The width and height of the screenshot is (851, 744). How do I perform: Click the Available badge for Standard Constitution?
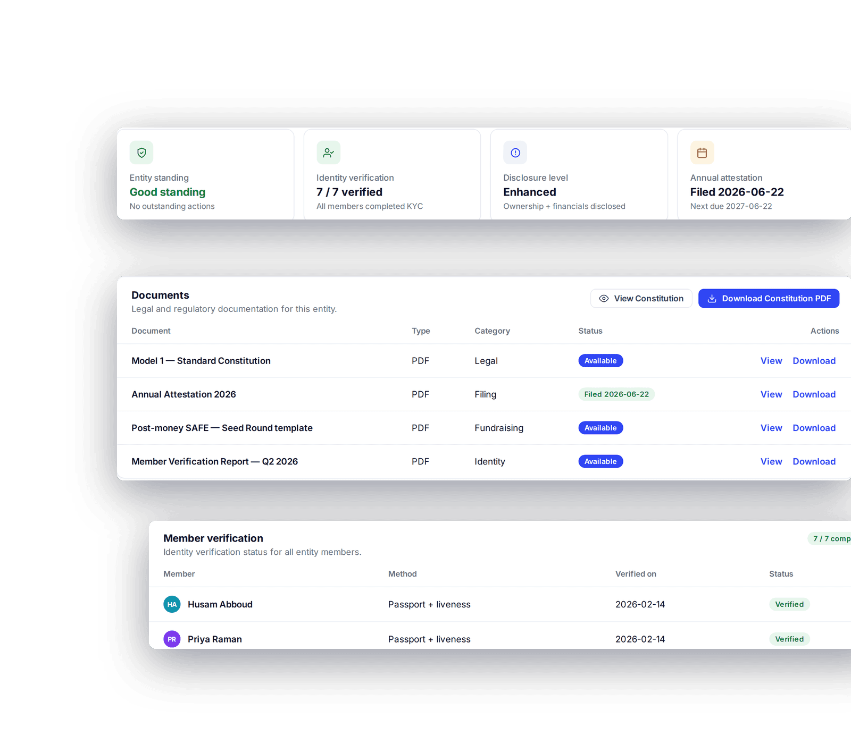point(600,361)
